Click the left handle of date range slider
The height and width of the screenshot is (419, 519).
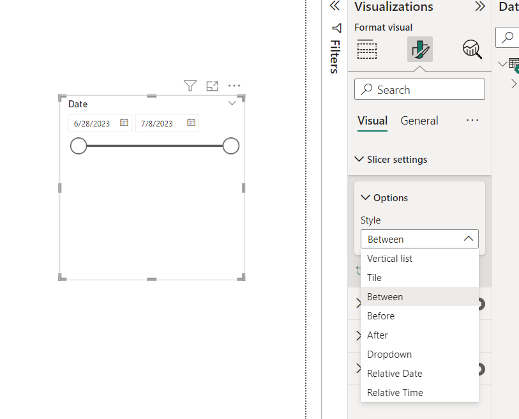point(79,146)
